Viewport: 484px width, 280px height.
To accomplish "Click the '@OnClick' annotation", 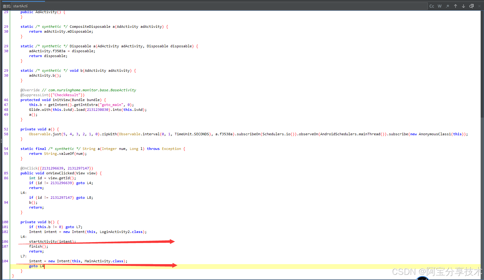I will pyautogui.click(x=29, y=168).
